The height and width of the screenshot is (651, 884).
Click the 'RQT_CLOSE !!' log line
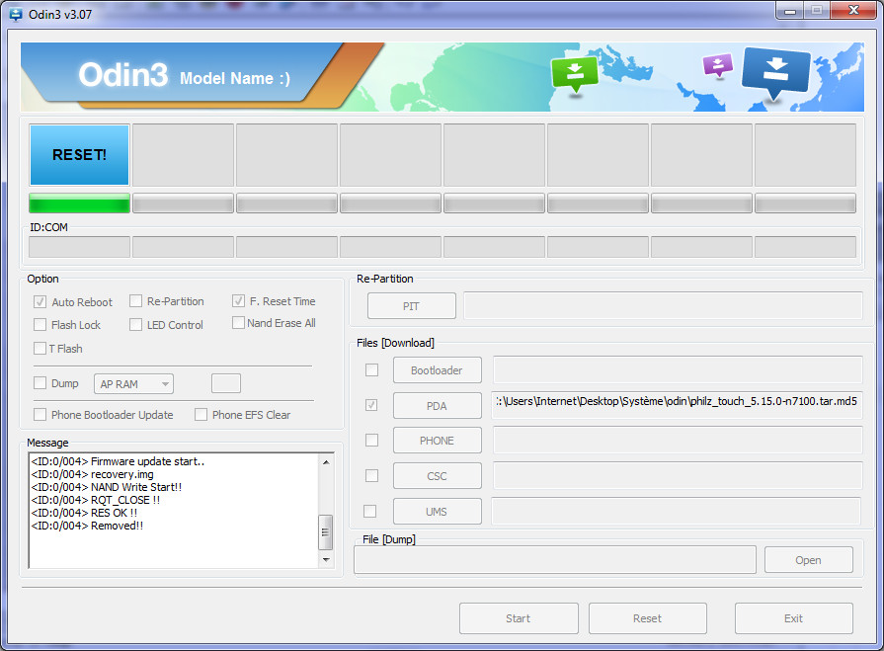(x=96, y=500)
